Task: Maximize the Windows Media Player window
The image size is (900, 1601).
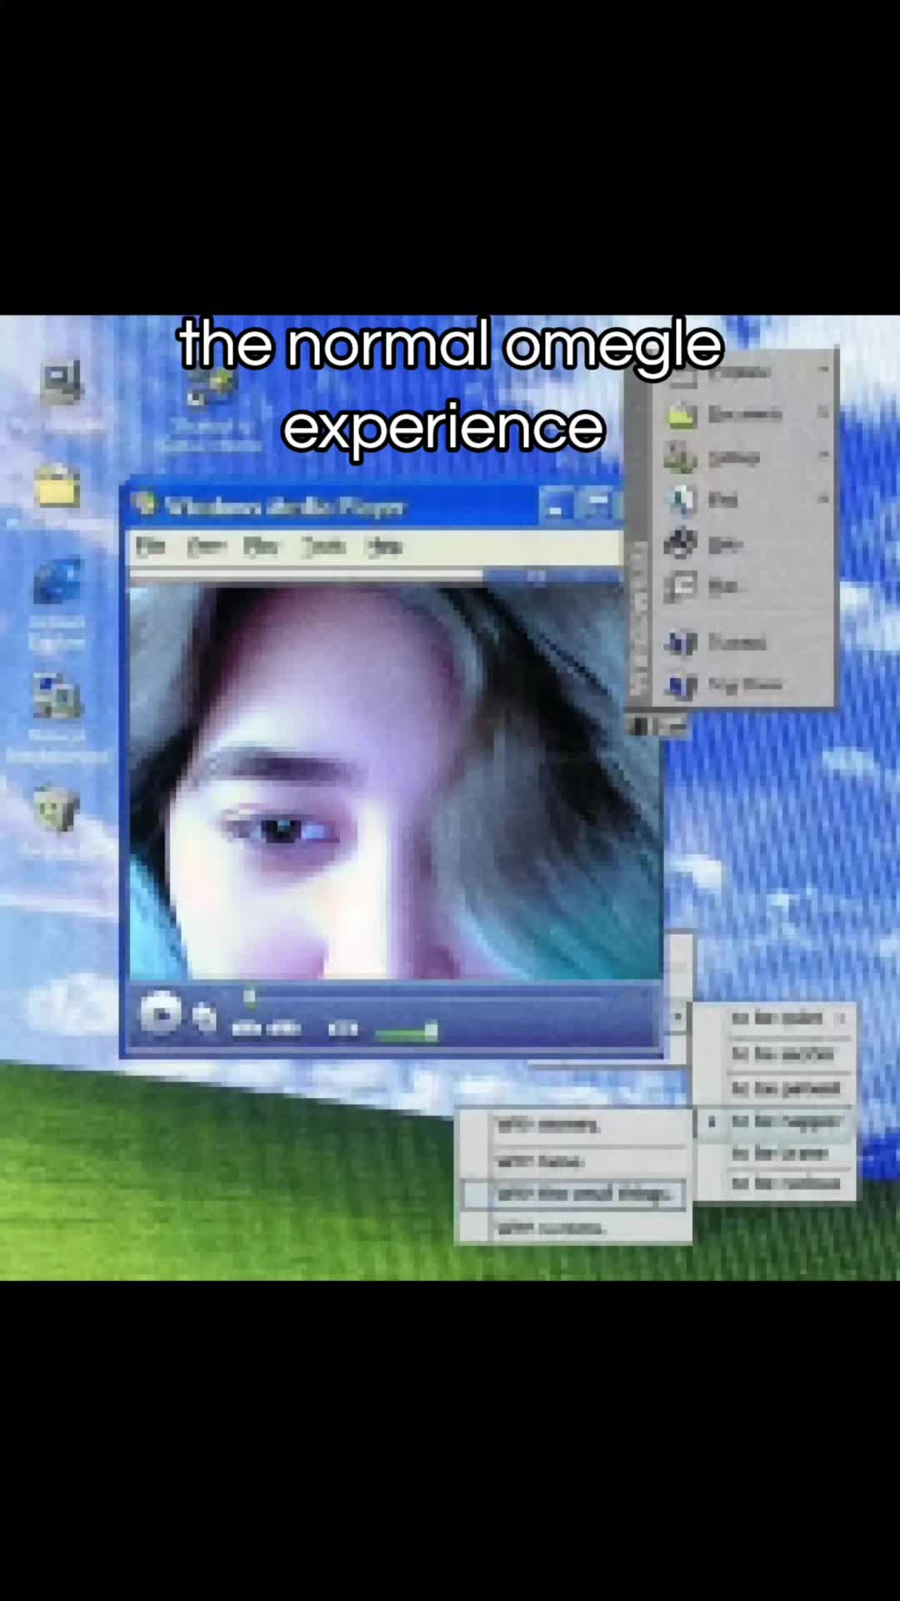Action: point(597,506)
